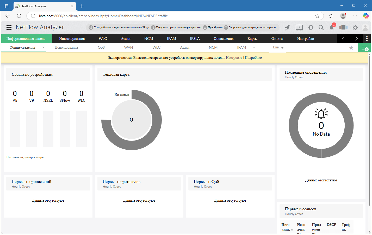
Task: Switch to the QoS subtab
Action: (x=101, y=47)
